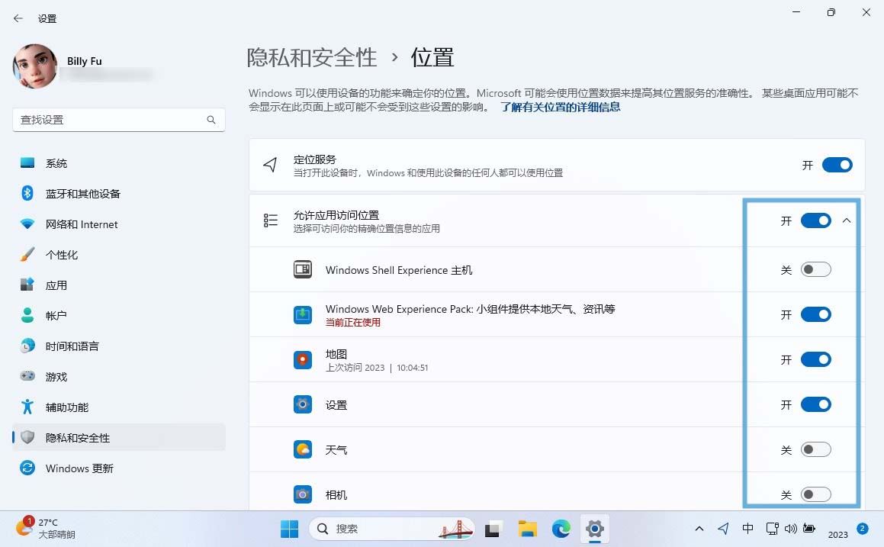Image resolution: width=884 pixels, height=547 pixels.
Task: Open Microsoft Edge from the taskbar
Action: point(561,529)
